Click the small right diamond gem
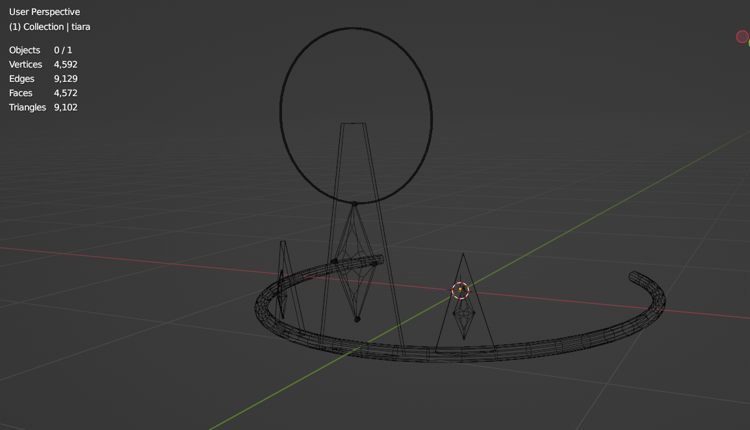Screen dimensions: 750x430 click(464, 317)
